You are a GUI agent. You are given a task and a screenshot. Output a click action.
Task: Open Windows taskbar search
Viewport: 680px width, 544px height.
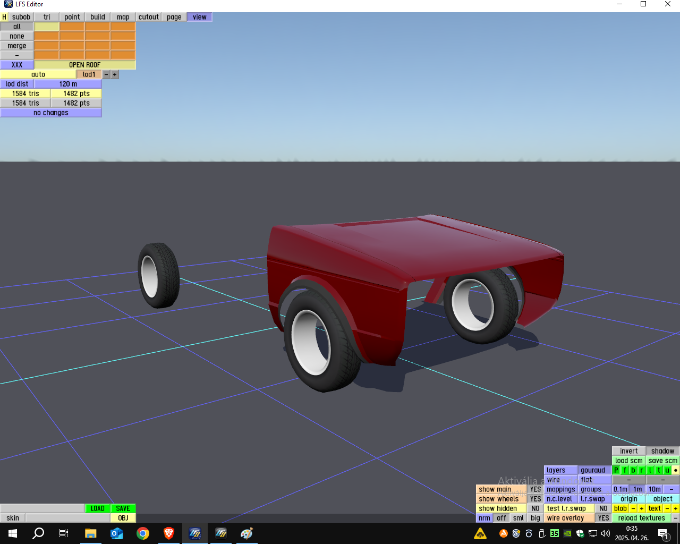pyautogui.click(x=38, y=533)
